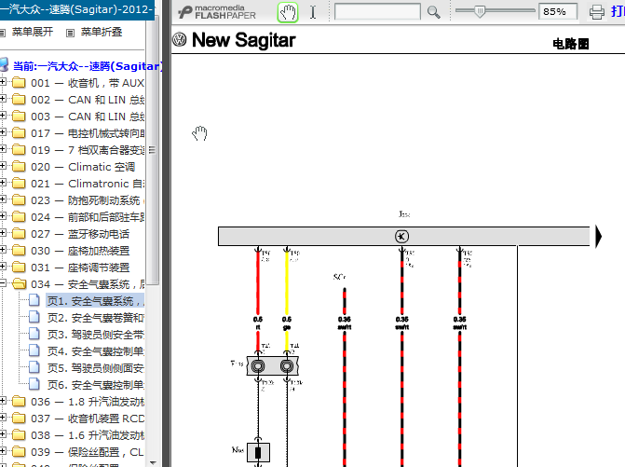This screenshot has width=625, height=467.
Task: Click the FlashPaper search text field
Action: pyautogui.click(x=377, y=11)
